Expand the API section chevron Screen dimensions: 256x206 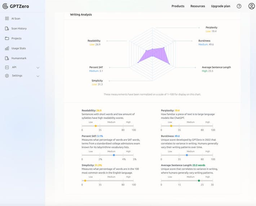pos(38,68)
